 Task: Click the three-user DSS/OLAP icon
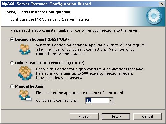coord(25,49)
